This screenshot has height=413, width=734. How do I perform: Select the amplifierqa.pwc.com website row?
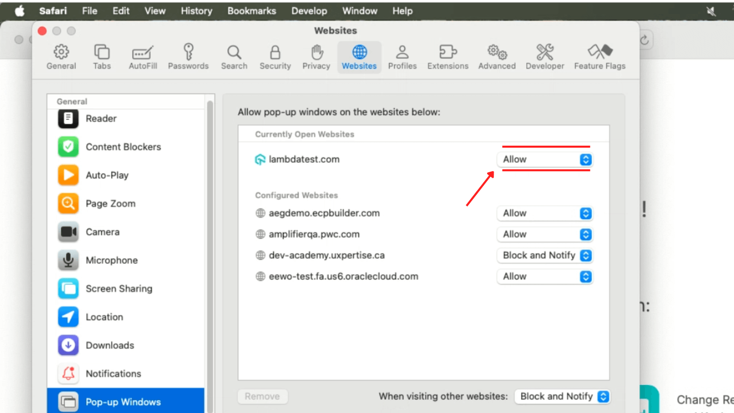pos(424,234)
